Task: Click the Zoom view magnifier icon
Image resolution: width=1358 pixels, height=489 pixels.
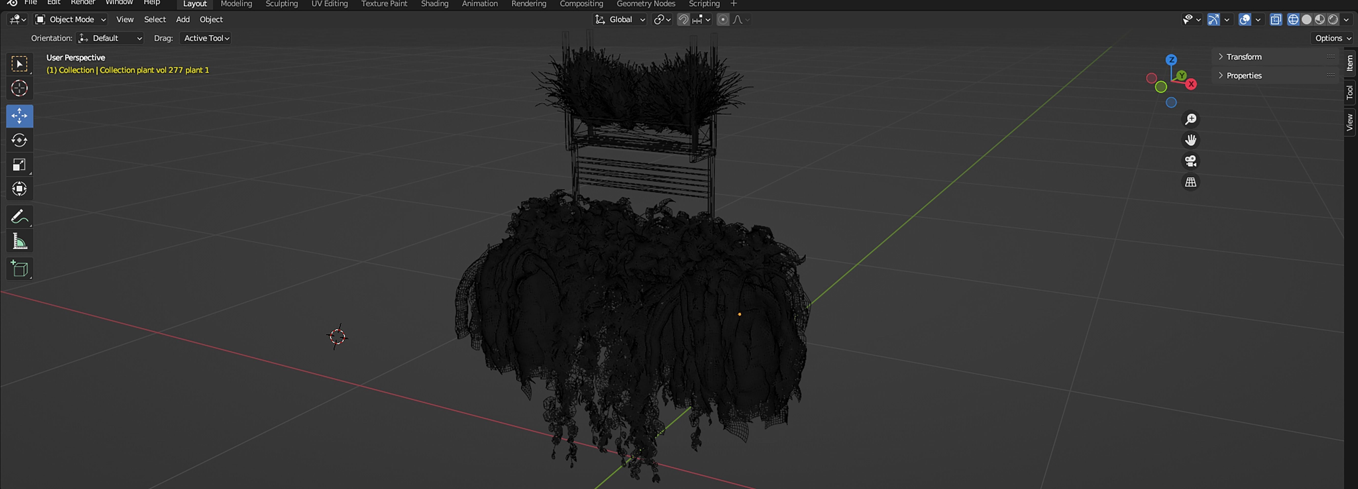Action: pos(1190,120)
